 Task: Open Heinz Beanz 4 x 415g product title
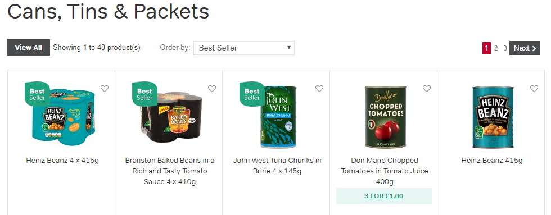[x=62, y=161]
